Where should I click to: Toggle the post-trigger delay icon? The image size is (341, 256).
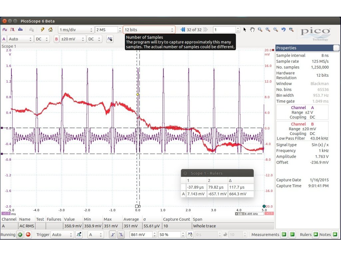click(190, 235)
